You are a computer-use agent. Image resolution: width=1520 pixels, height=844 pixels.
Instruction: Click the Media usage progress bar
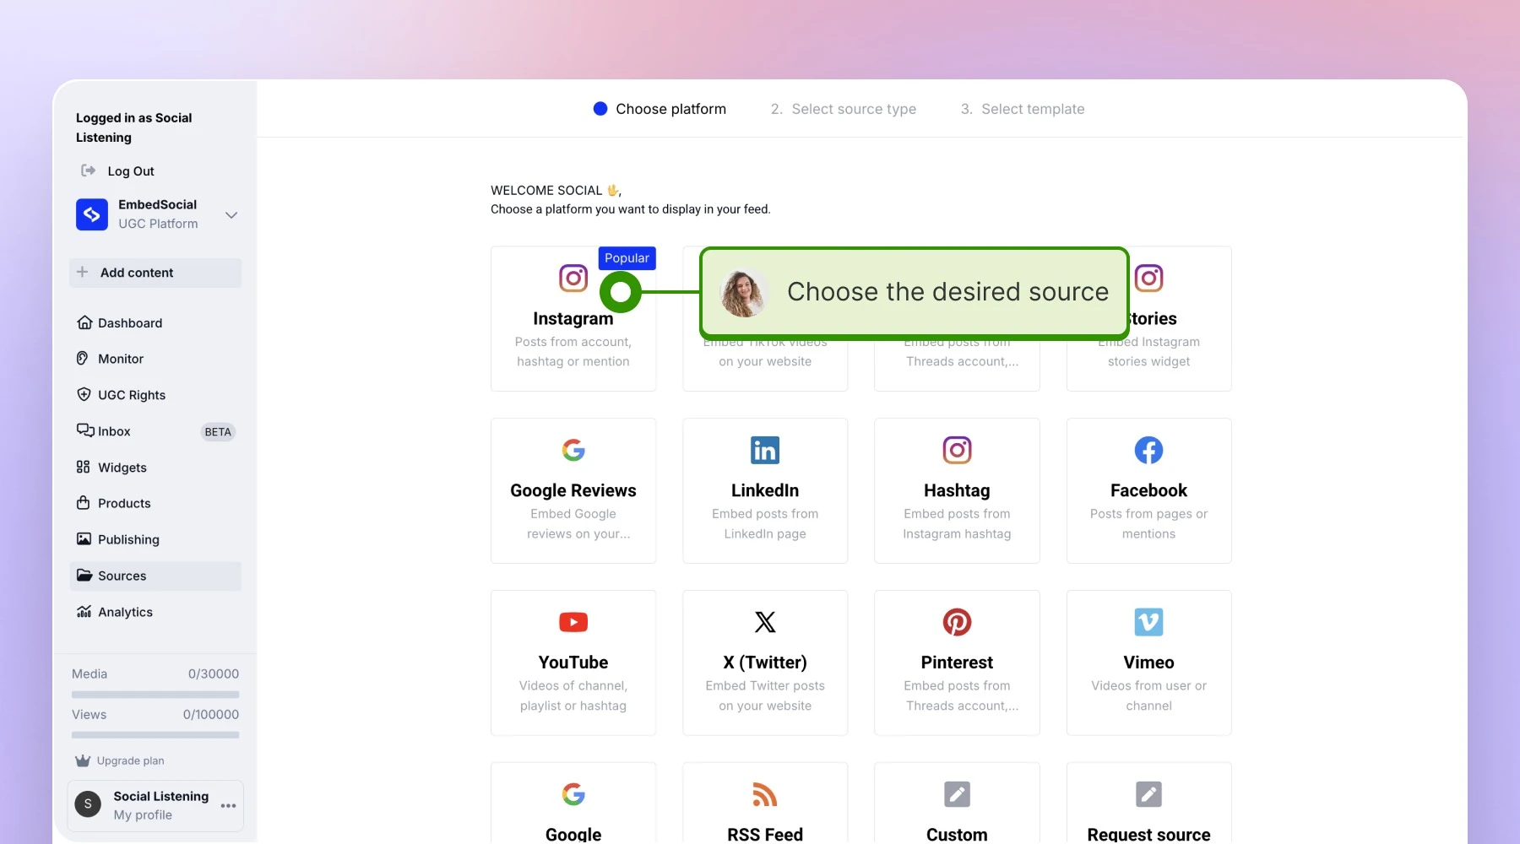click(x=155, y=695)
